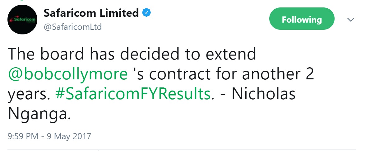
Task: Click the green Safaricom logo inside avatar
Action: 23,20
